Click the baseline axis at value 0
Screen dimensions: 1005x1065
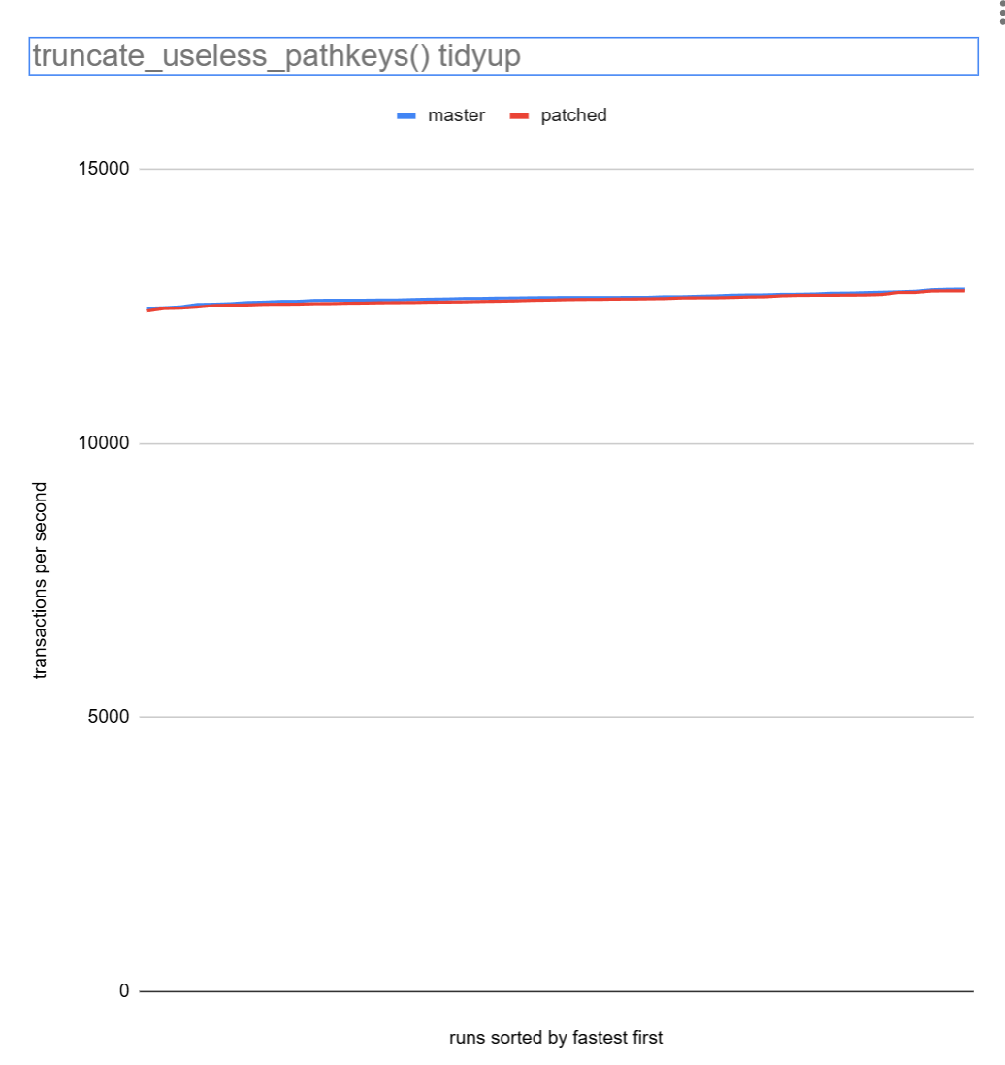pyautogui.click(x=558, y=989)
